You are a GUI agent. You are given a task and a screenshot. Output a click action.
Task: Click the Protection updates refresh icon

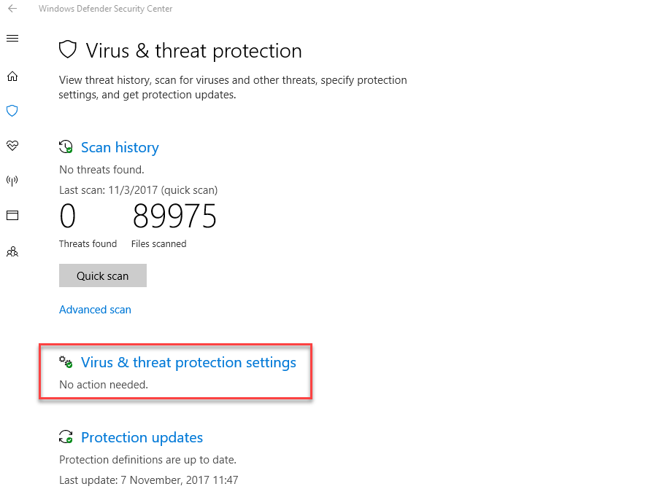[66, 437]
